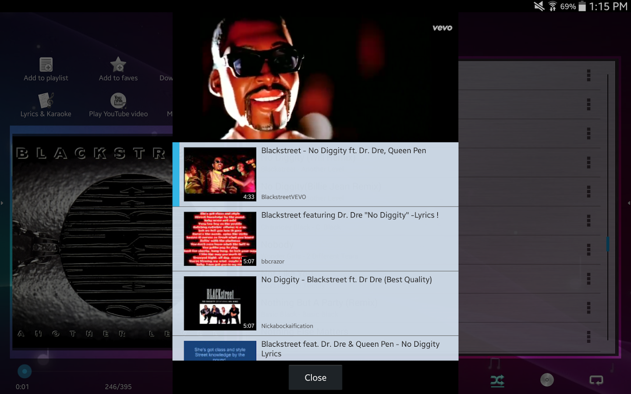Tap the playing video preview
This screenshot has width=631, height=394.
[315, 77]
